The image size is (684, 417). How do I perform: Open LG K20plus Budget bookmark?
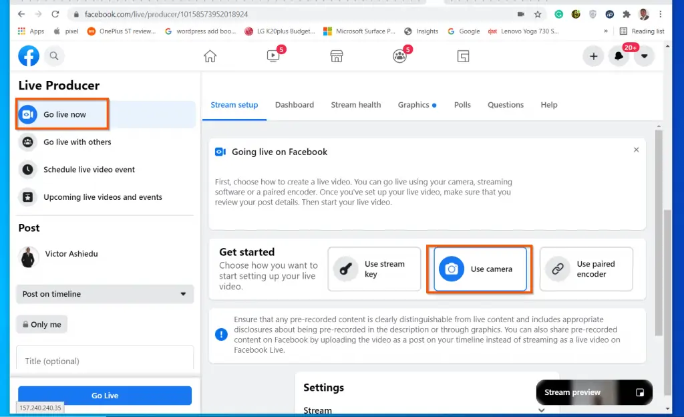[280, 31]
